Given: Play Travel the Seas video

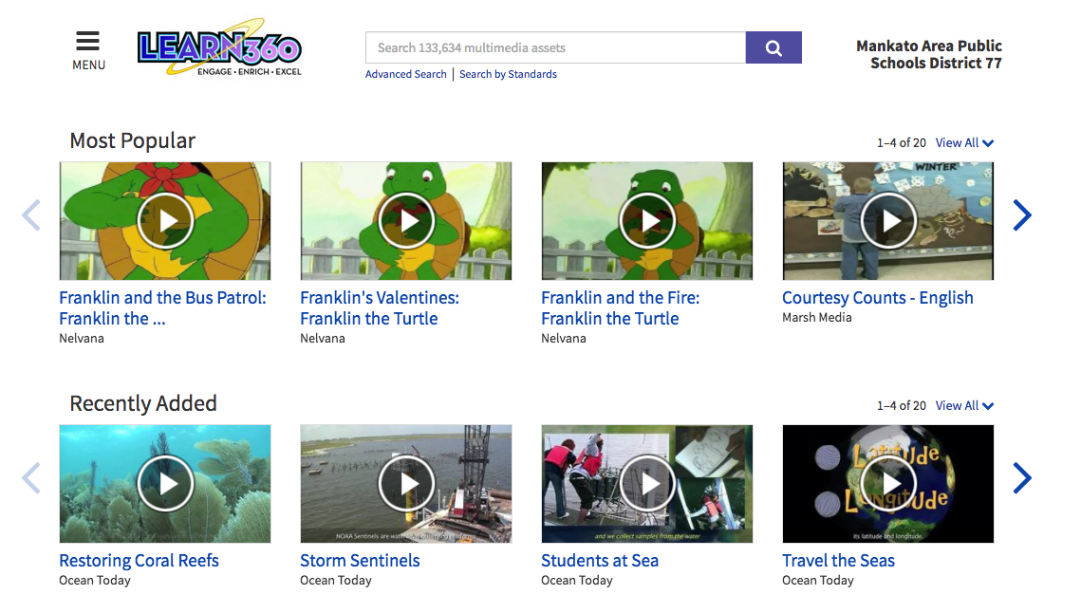Looking at the screenshot, I should click(888, 483).
